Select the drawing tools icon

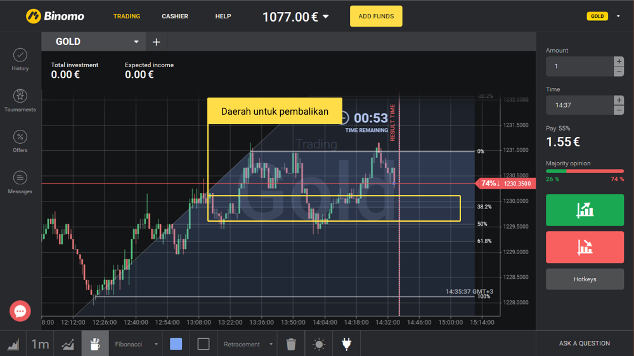click(95, 344)
